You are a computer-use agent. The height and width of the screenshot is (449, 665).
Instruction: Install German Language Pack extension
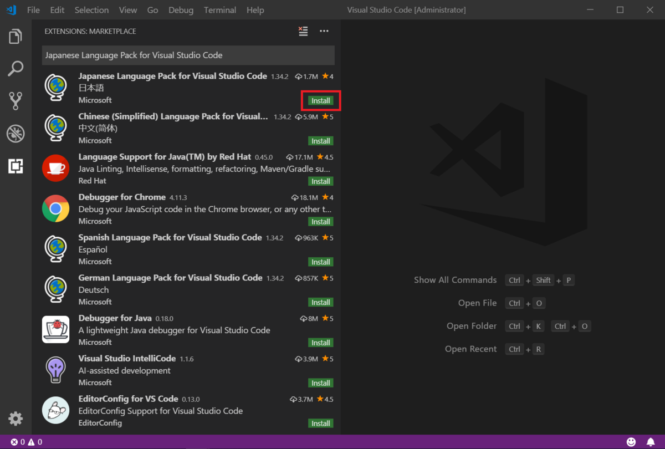point(321,303)
